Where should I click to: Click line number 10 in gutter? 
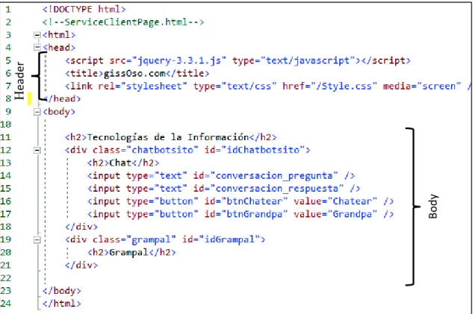6,125
